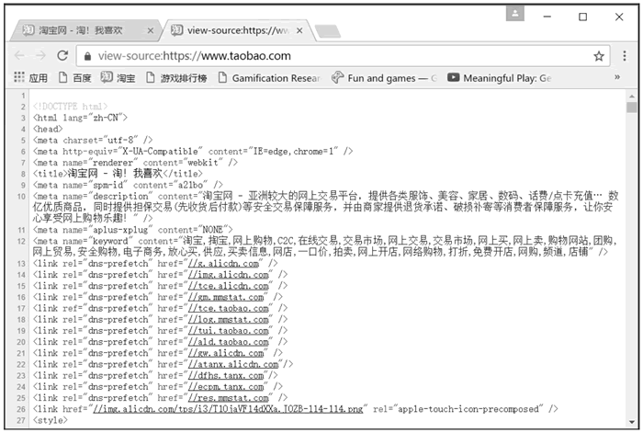Open the //tce.taobao.com link

[229, 308]
